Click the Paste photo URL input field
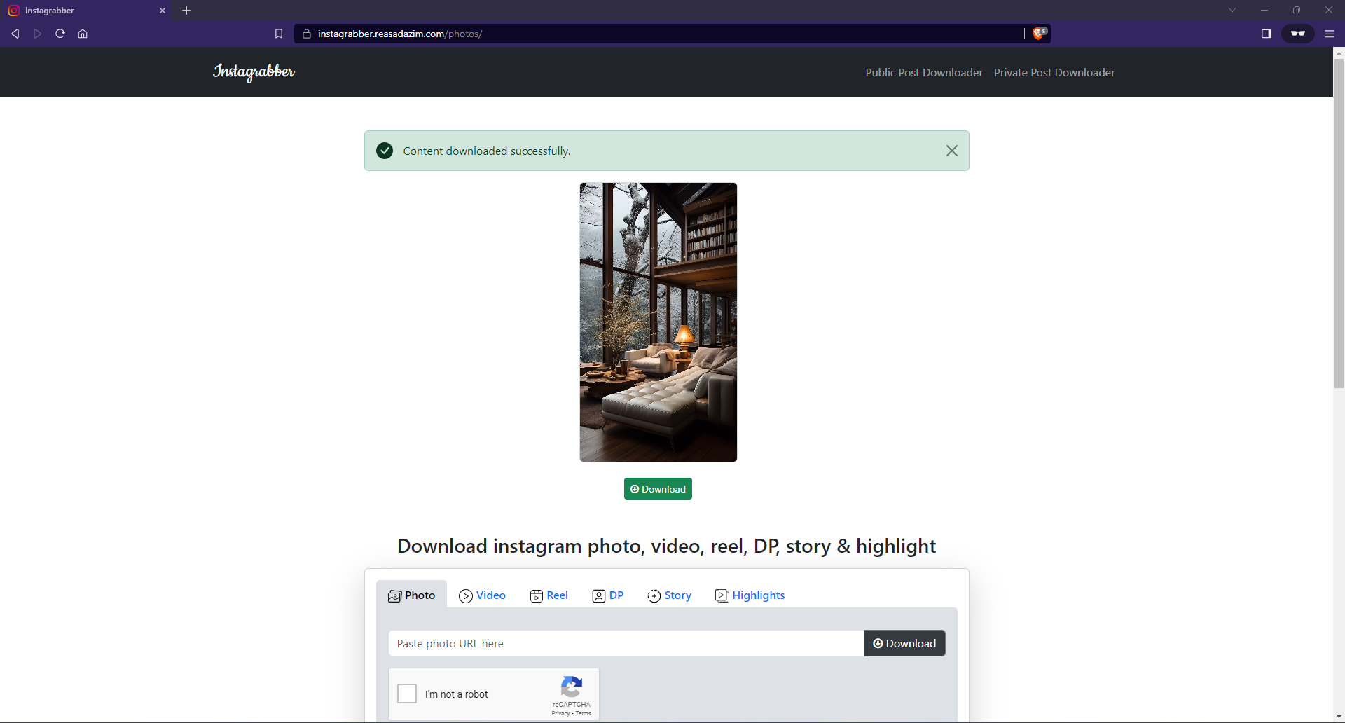The width and height of the screenshot is (1345, 723). tap(626, 643)
